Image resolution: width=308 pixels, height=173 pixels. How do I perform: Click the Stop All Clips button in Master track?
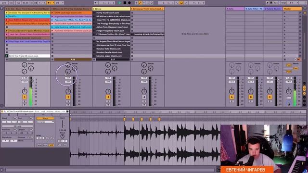pos(285,60)
